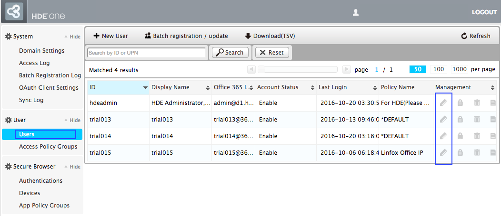Click the Reset button
Image resolution: width=501 pixels, height=216 pixels.
click(272, 53)
